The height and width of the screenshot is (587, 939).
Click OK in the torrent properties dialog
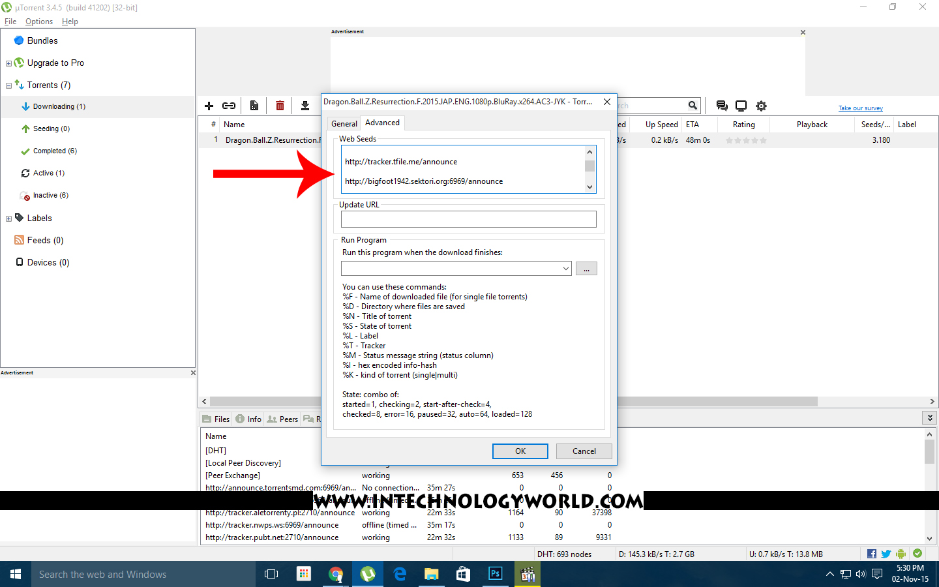pyautogui.click(x=520, y=451)
